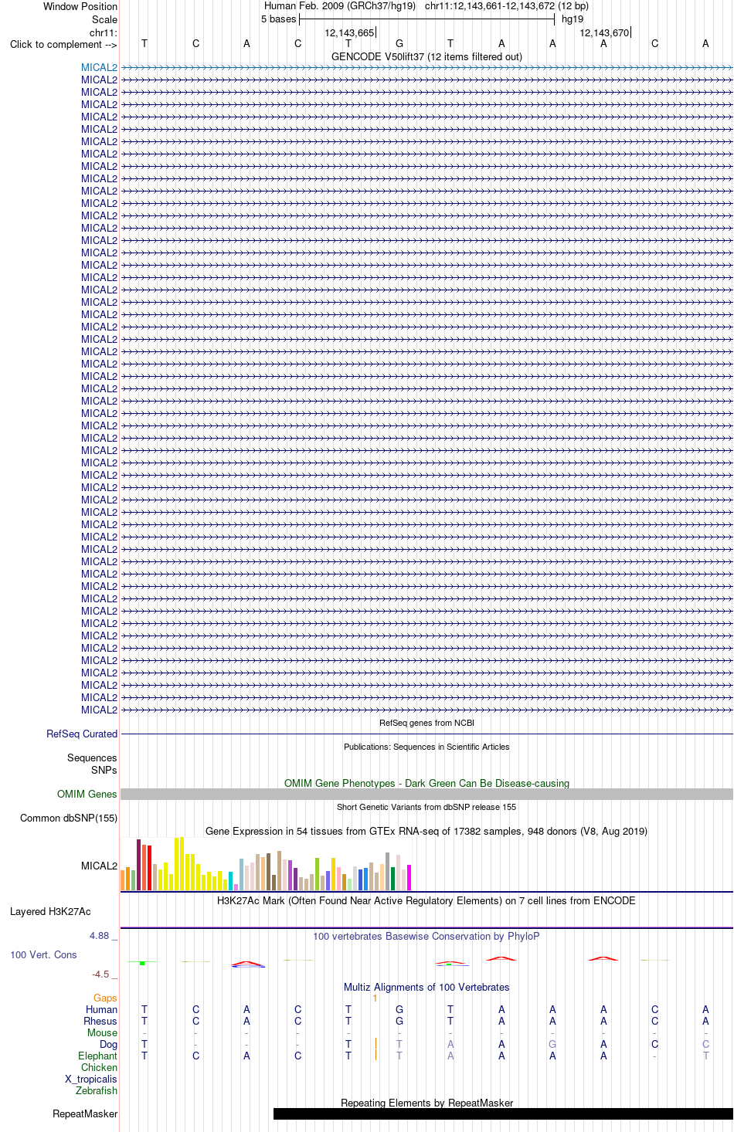734x1132 pixels.
Task: Open Multiz Alignments of 100 Vertebrates title
Action: [426, 987]
